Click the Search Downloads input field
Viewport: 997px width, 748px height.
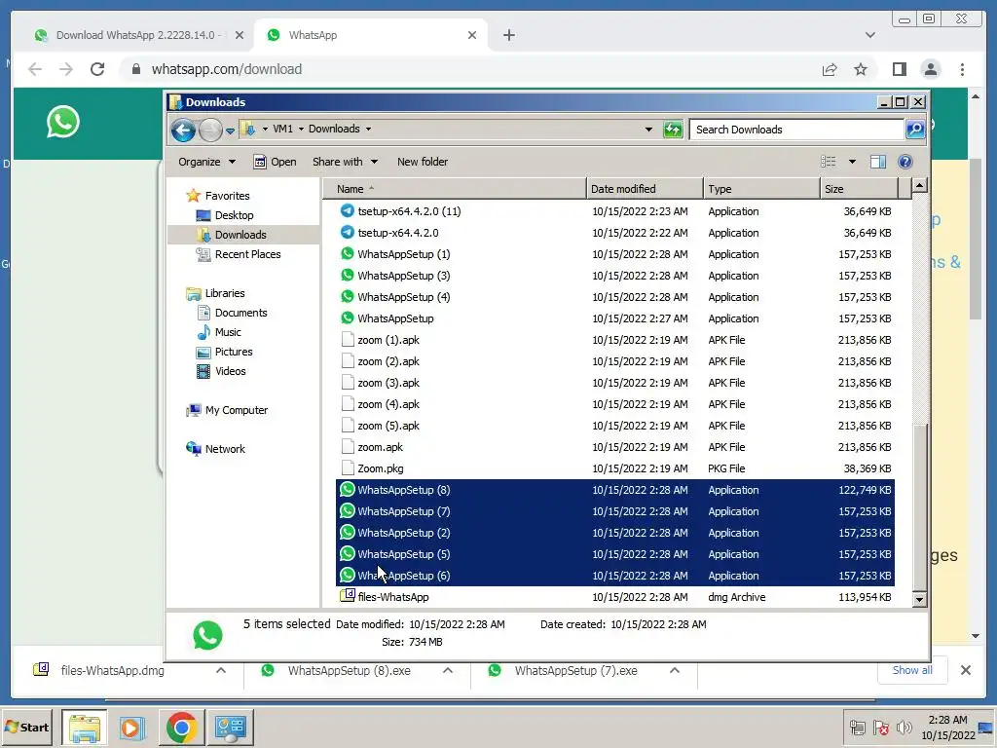797,130
